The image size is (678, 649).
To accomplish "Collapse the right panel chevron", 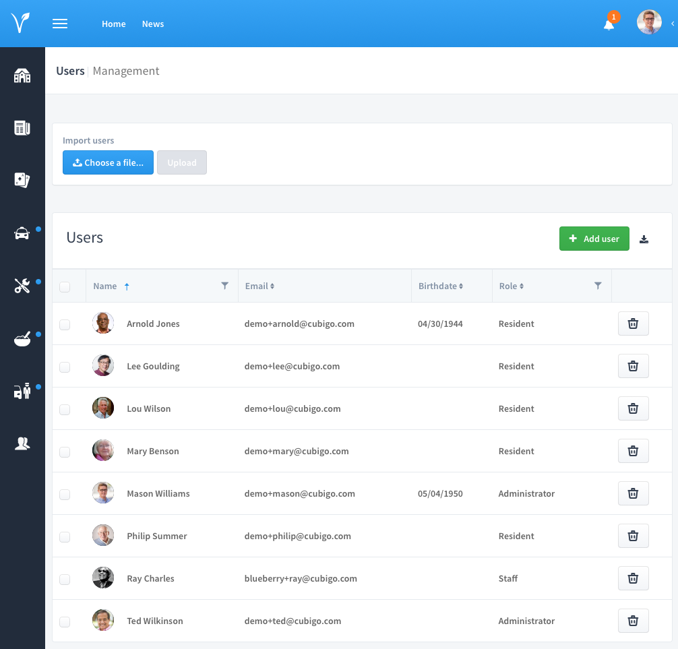I will pyautogui.click(x=673, y=24).
